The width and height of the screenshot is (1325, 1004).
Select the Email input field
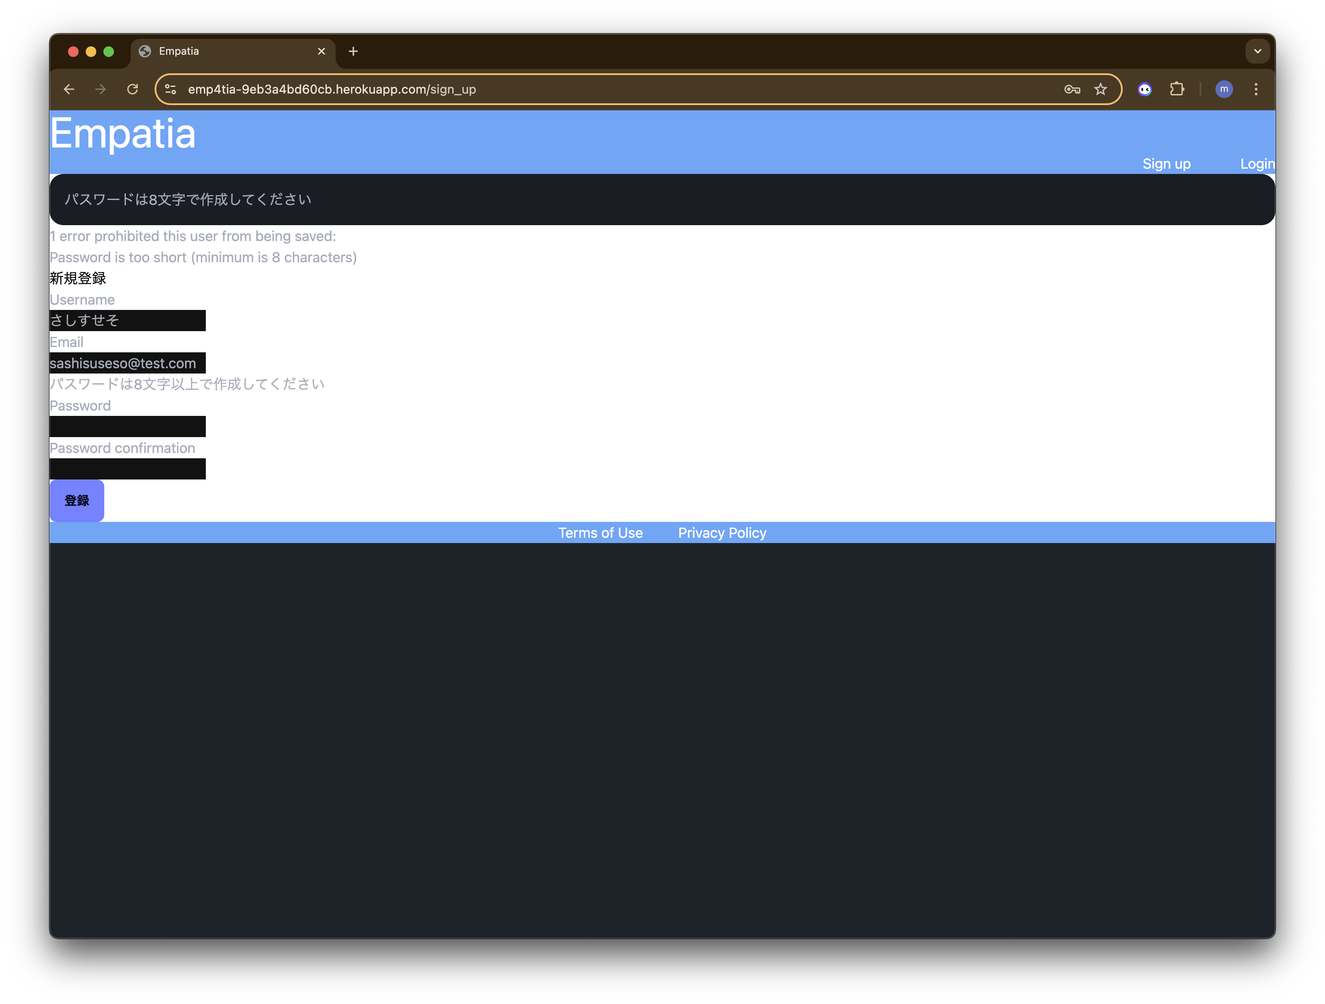(x=127, y=363)
